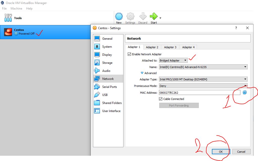The width and height of the screenshot is (258, 161).
Task: Open the Machine menu
Action: (16, 9)
